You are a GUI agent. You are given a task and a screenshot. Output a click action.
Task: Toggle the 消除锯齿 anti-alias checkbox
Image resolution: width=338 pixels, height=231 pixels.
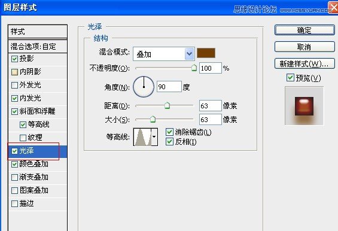(x=169, y=132)
